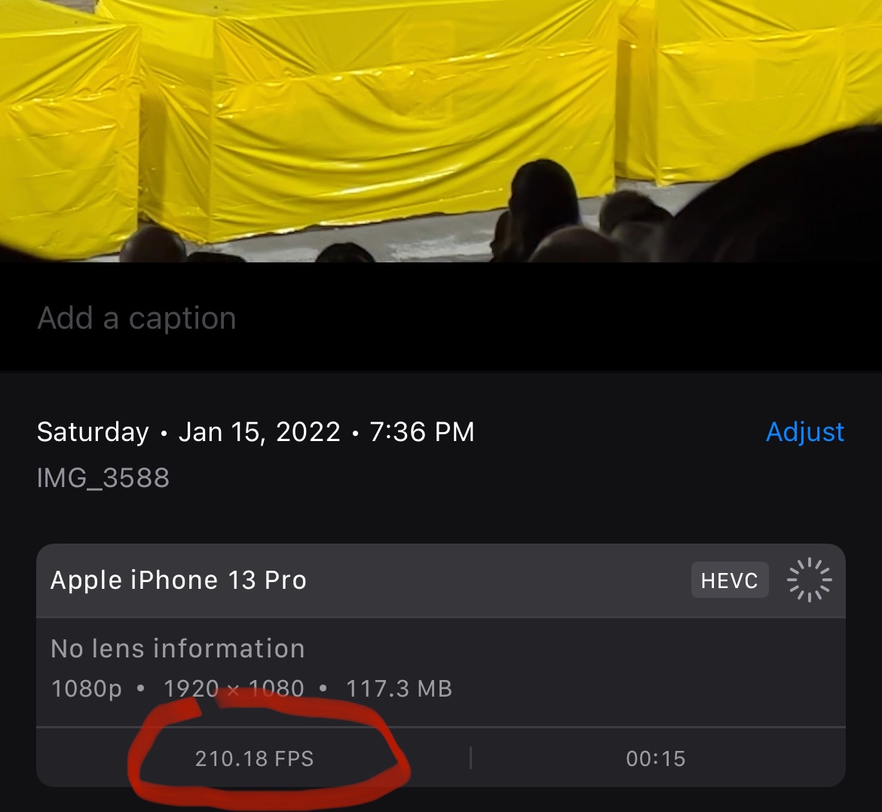
Task: Tap the Jan 15, 2022 date
Action: [x=259, y=432]
